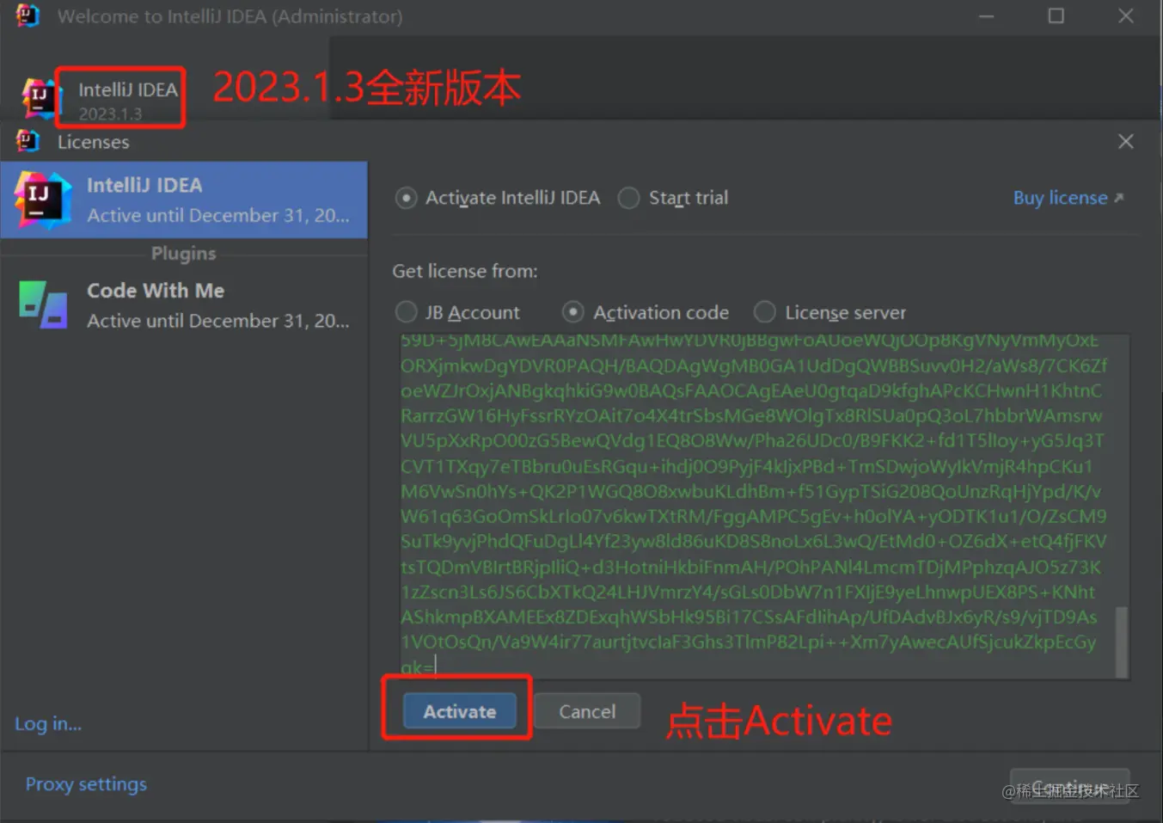Click the Cancel button
This screenshot has height=823, width=1163.
(x=587, y=711)
